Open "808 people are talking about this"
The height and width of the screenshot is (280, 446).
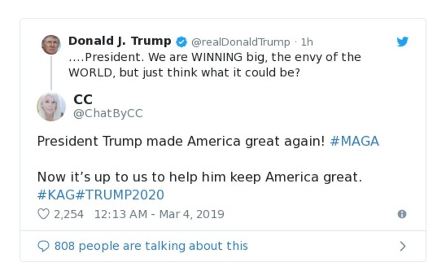[151, 246]
